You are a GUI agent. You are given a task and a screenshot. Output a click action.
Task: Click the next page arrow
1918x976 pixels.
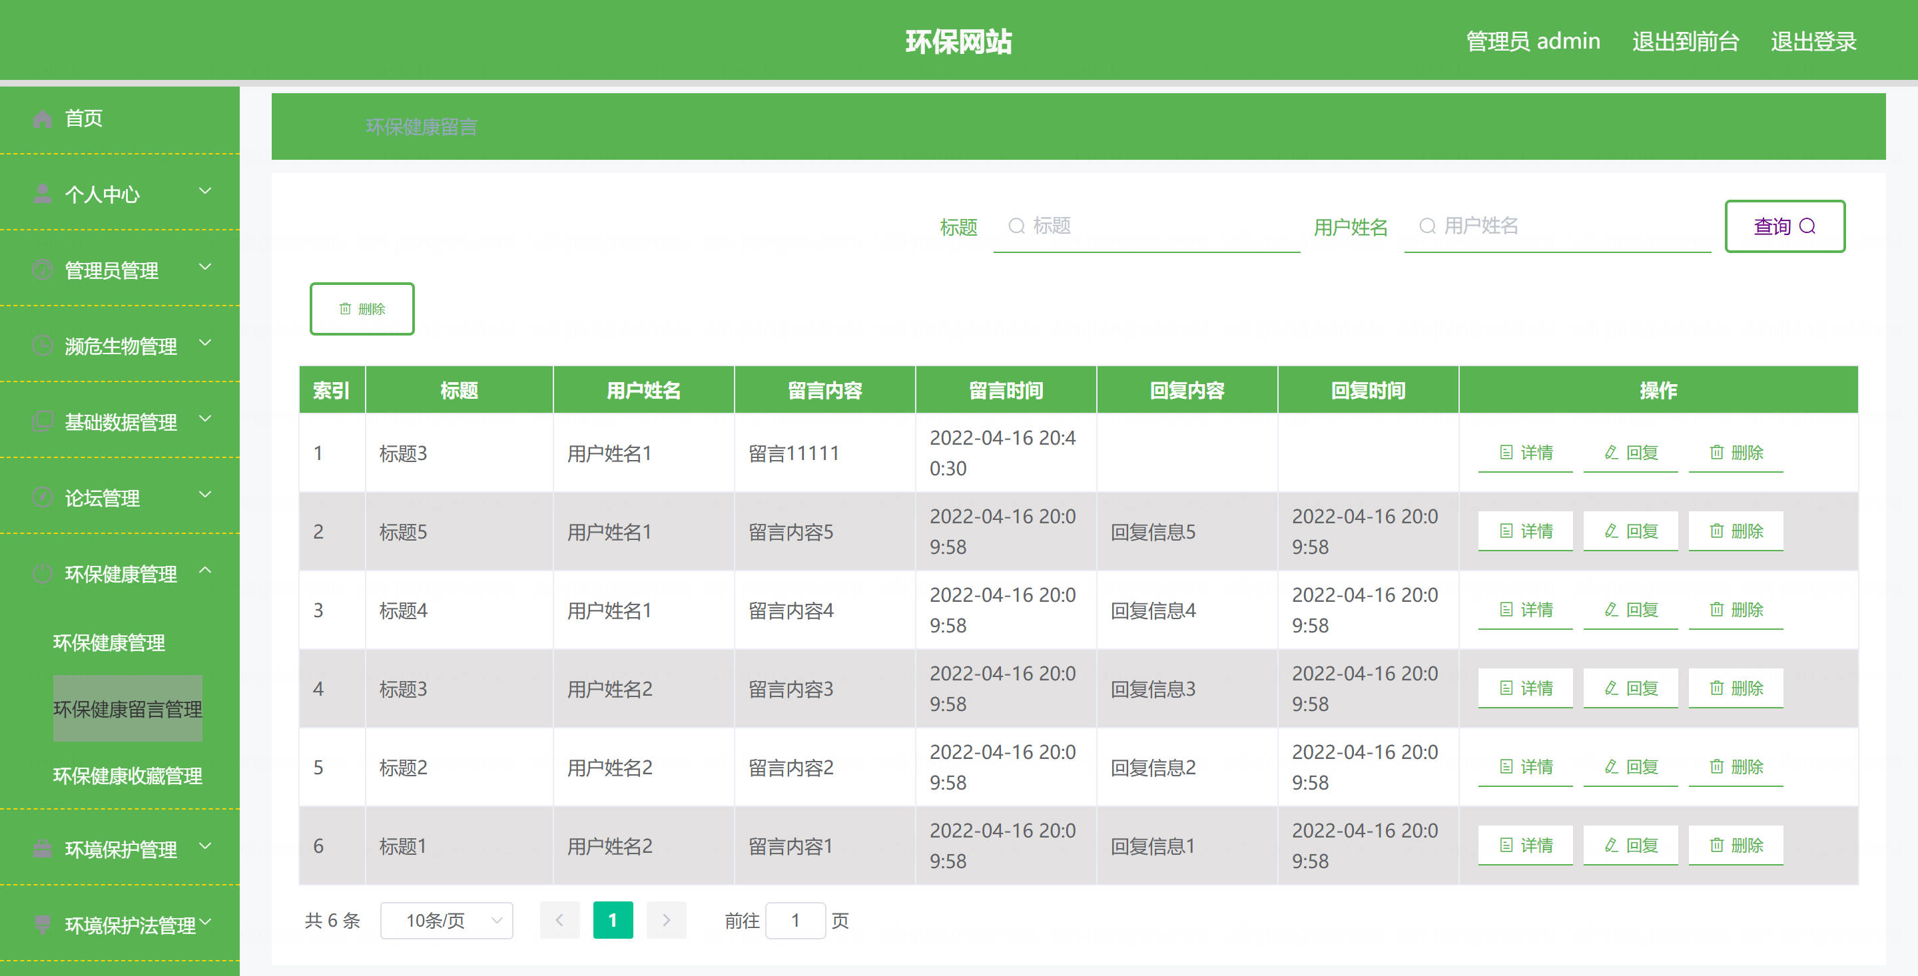[667, 920]
